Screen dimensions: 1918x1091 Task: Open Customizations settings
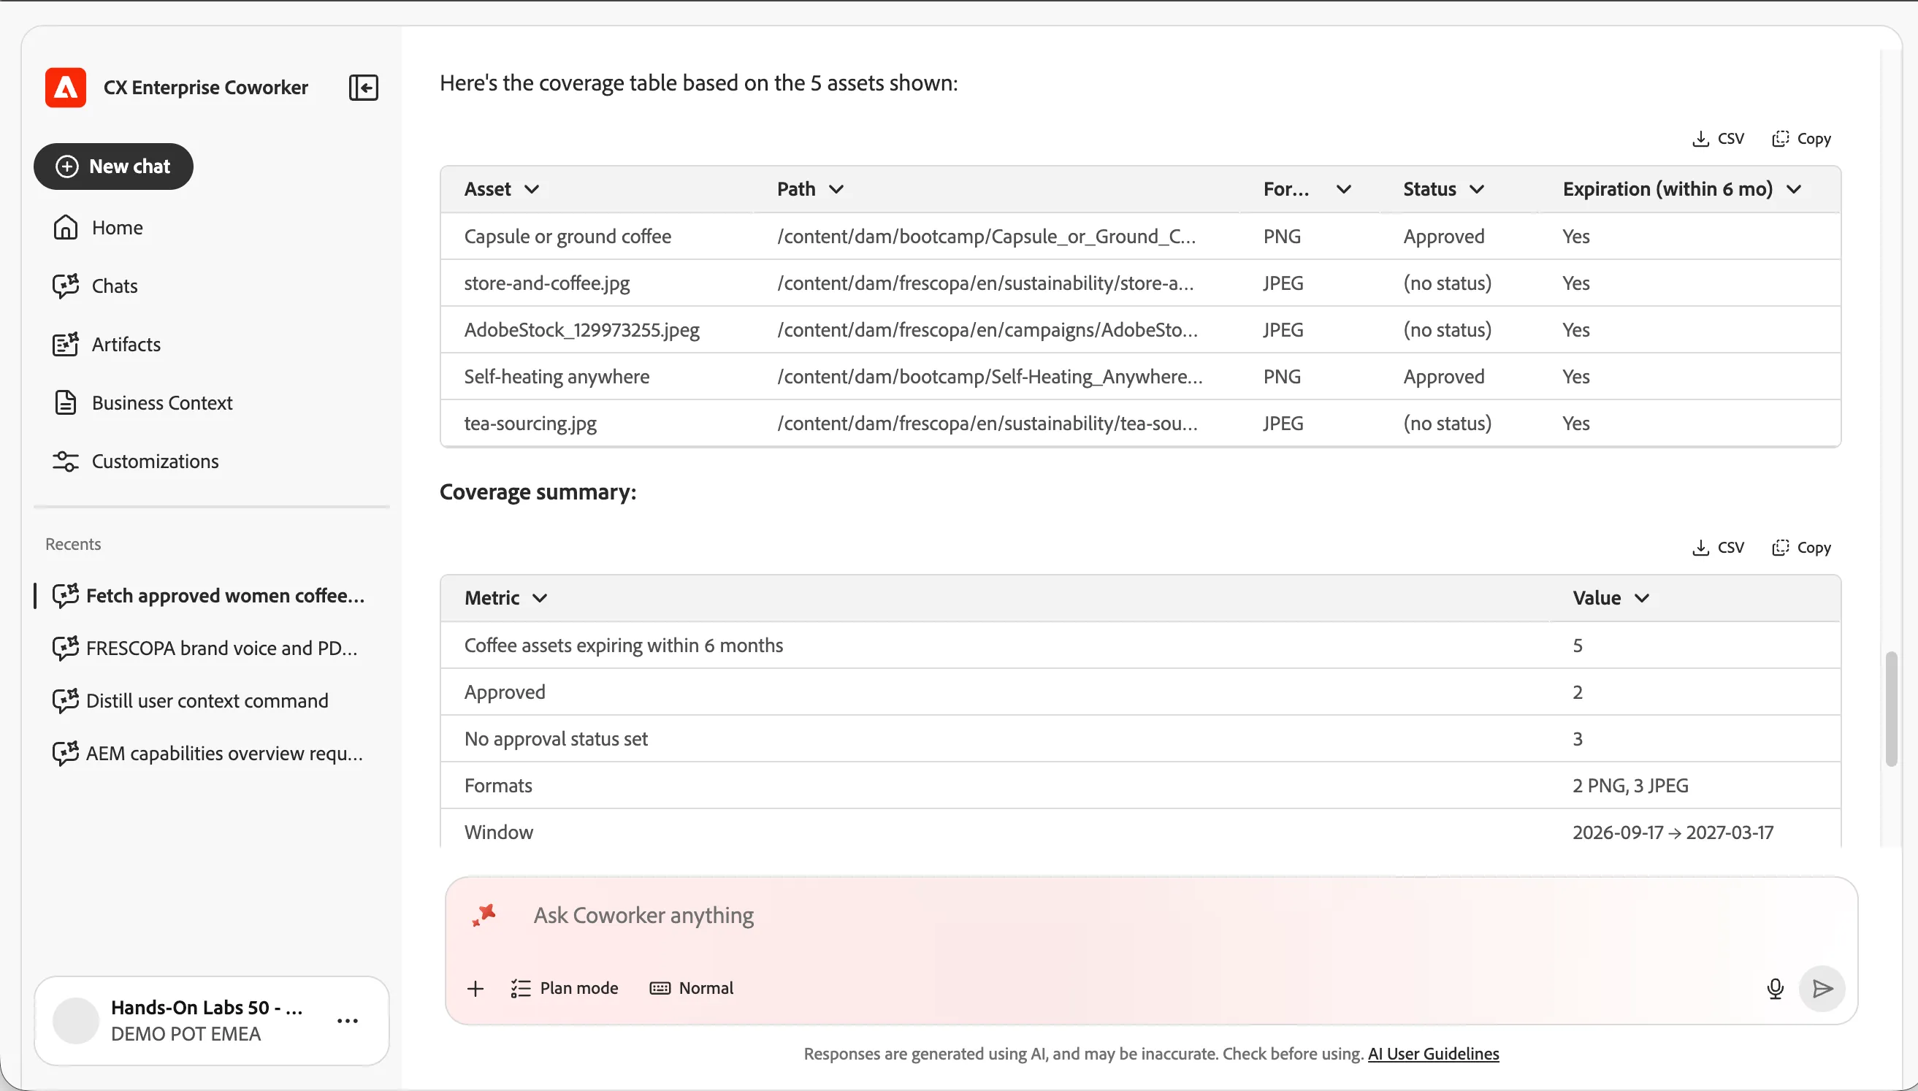click(136, 462)
